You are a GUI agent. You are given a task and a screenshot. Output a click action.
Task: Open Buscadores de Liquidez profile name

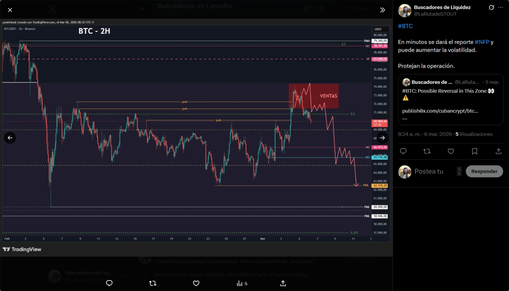click(442, 7)
